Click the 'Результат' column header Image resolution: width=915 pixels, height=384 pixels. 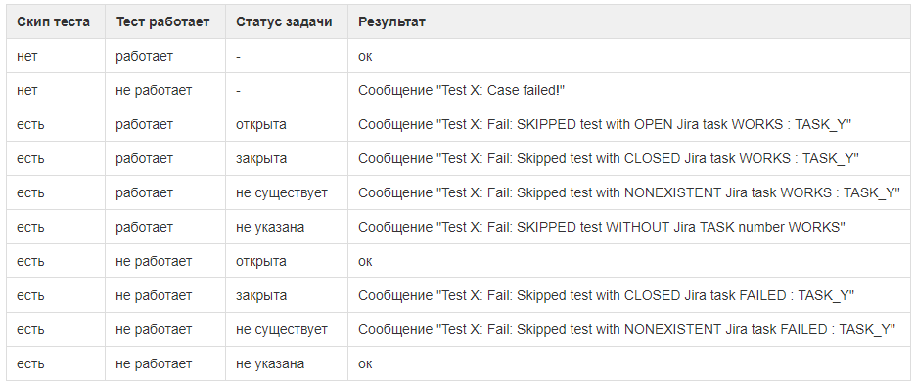coord(391,22)
